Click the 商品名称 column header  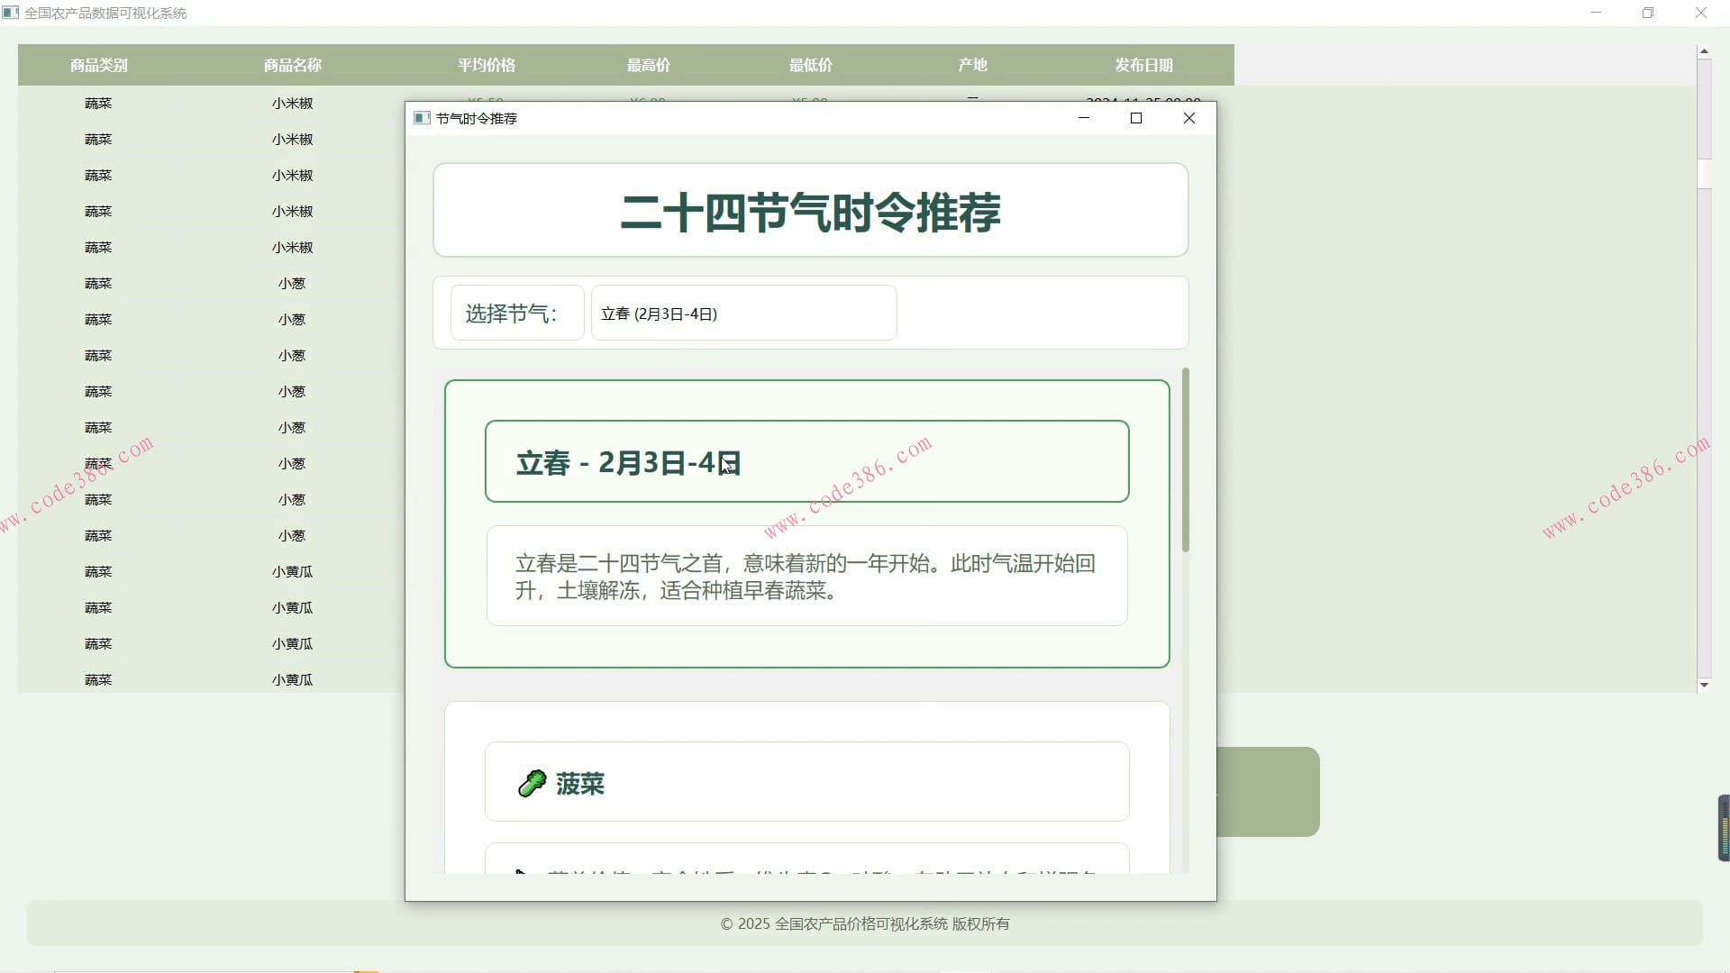293,65
